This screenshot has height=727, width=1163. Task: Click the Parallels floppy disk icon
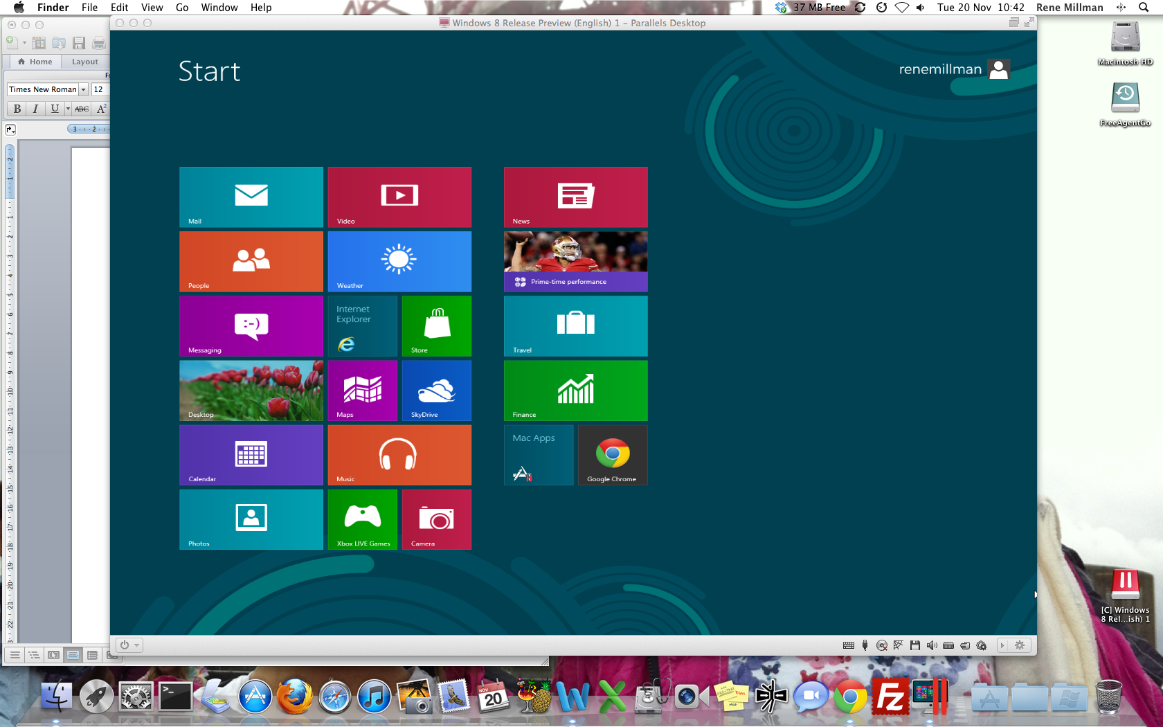pyautogui.click(x=914, y=645)
